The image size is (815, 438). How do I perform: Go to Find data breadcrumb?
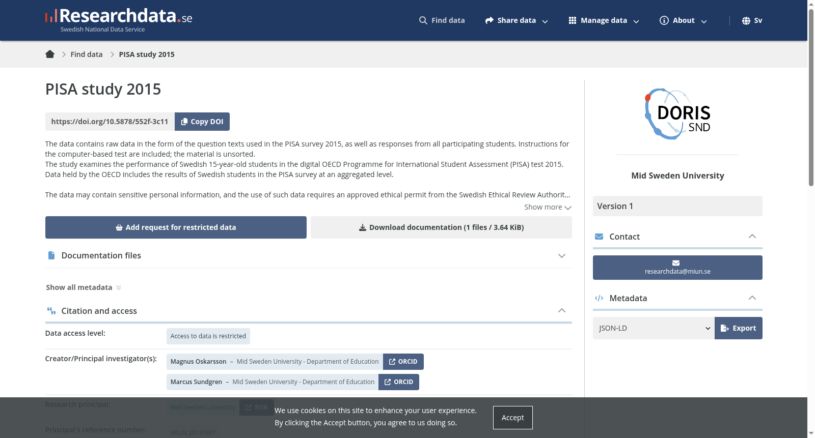tap(87, 54)
